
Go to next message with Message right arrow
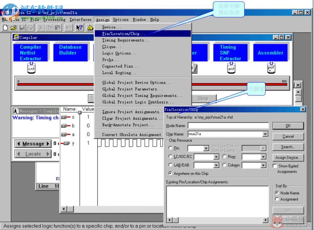(48, 144)
